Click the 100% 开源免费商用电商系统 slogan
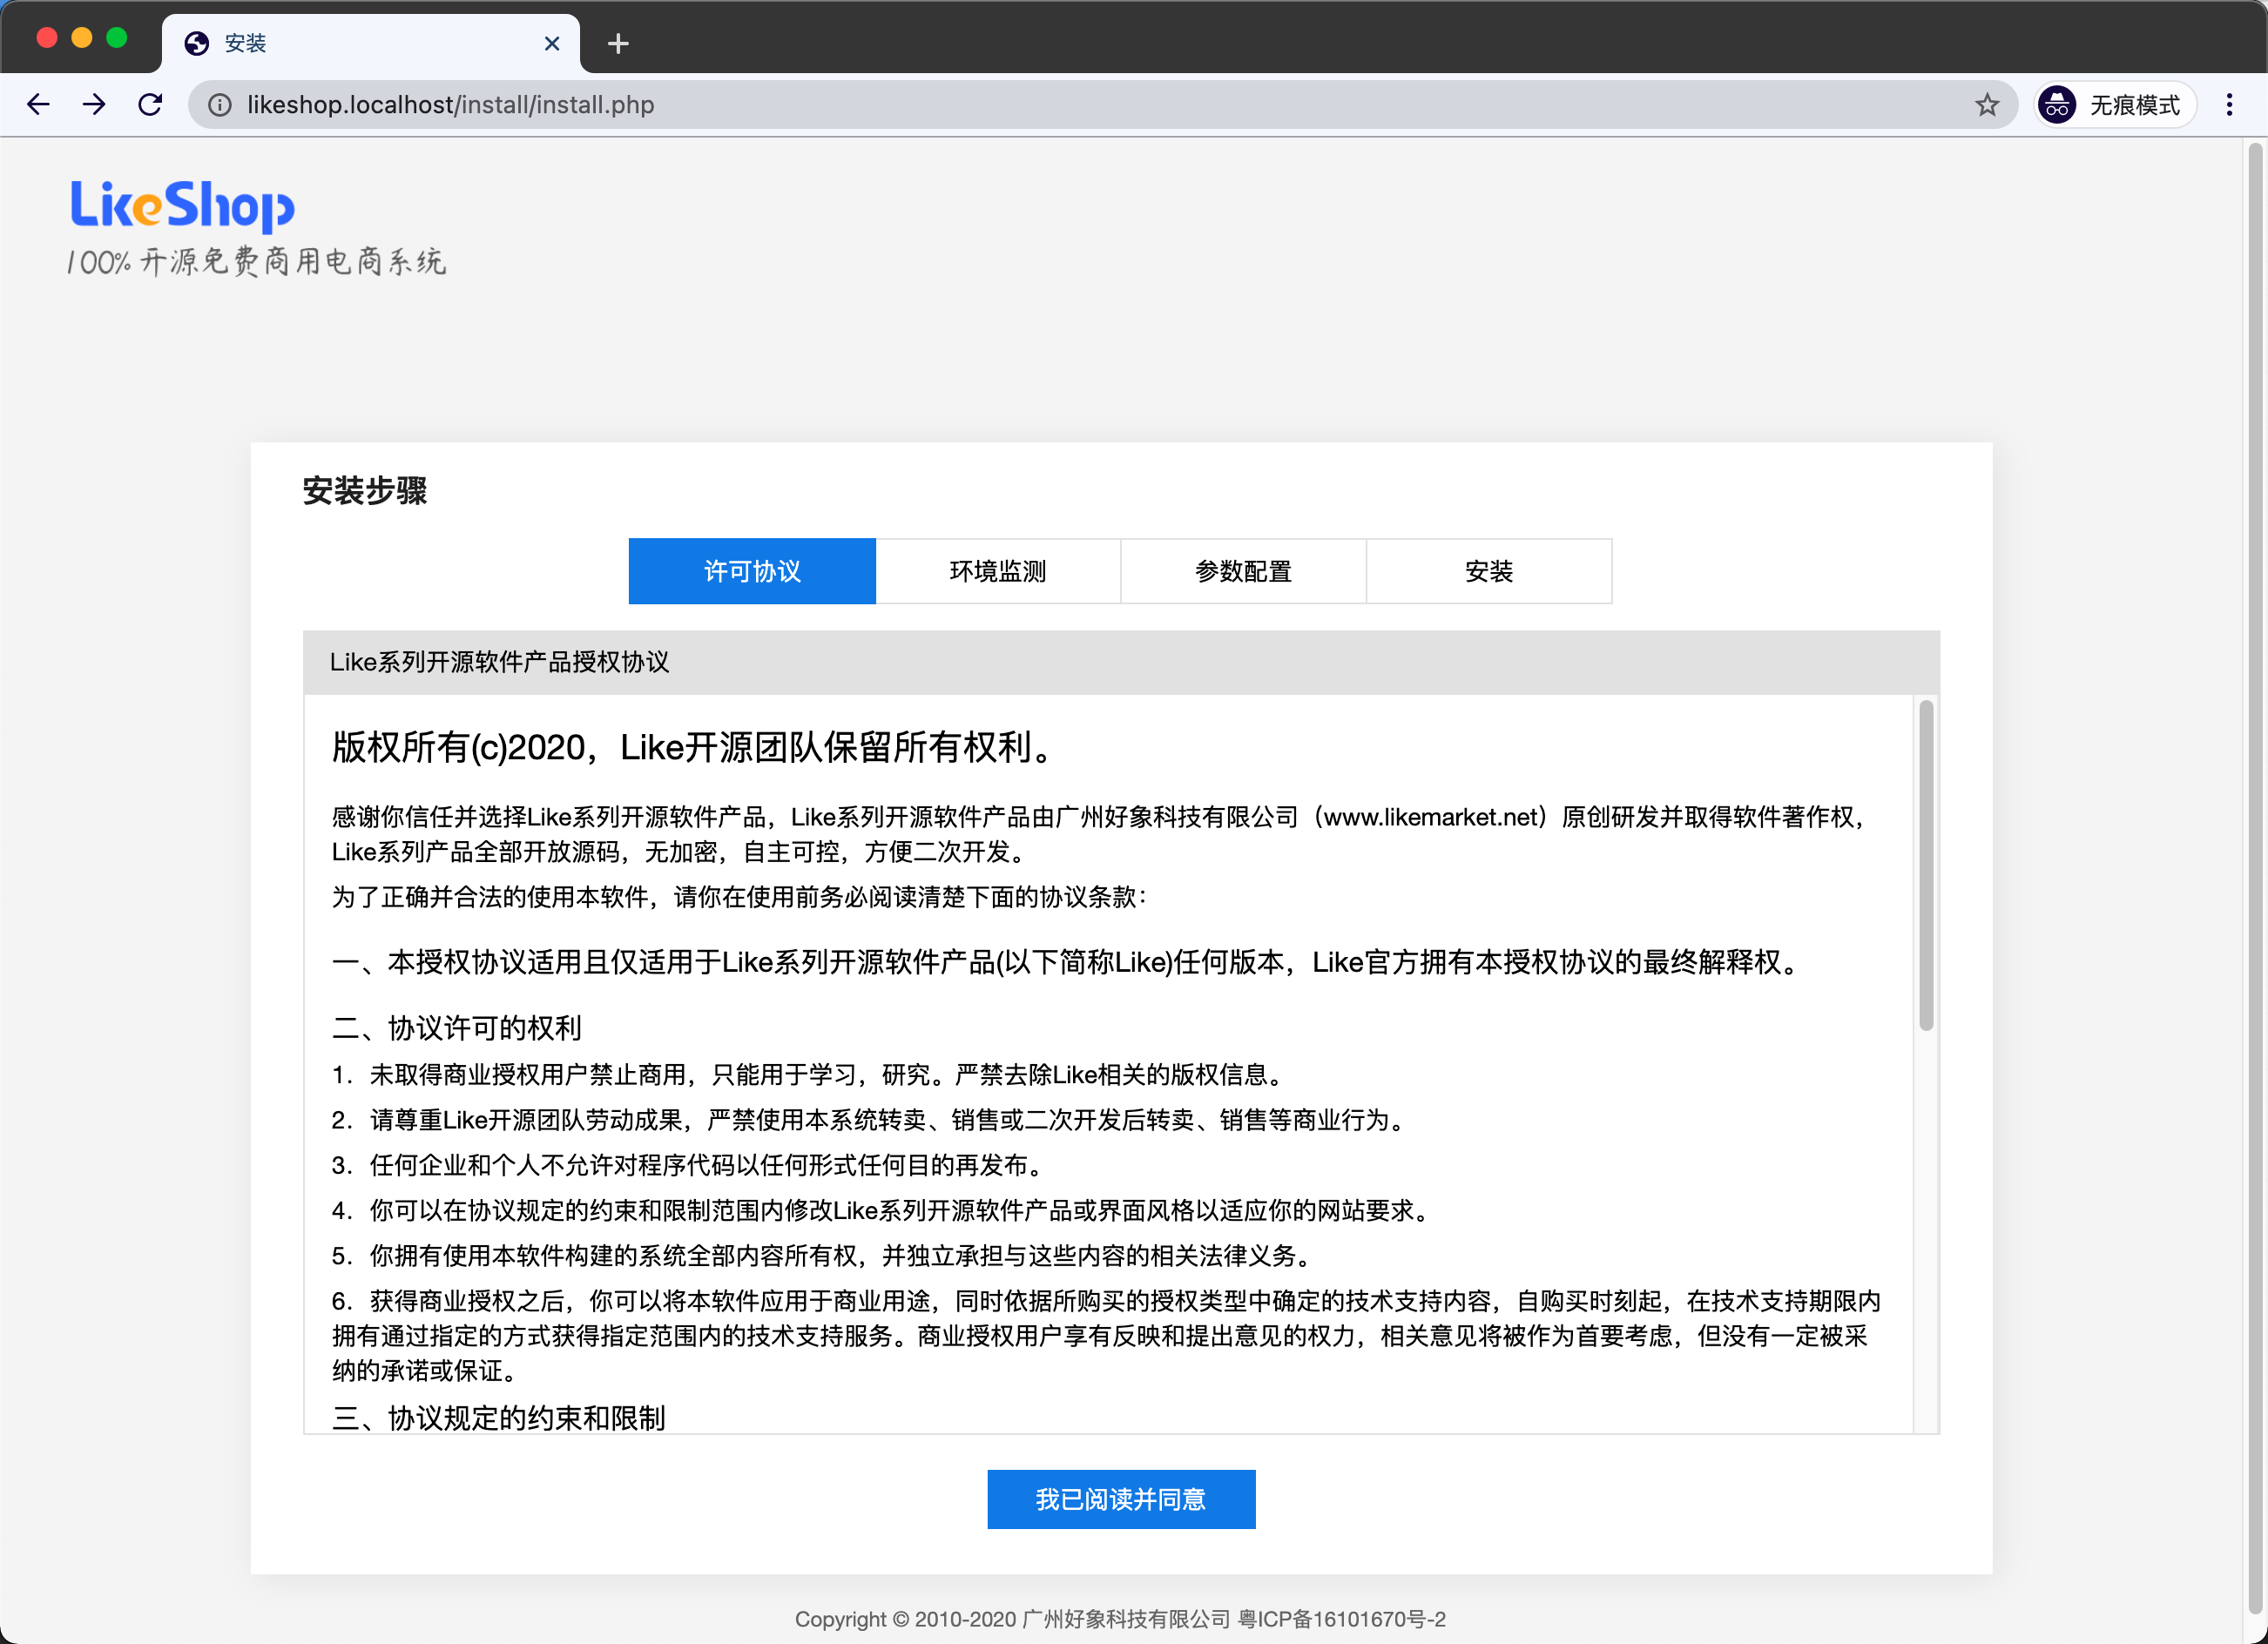The width and height of the screenshot is (2268, 1644). (x=256, y=262)
